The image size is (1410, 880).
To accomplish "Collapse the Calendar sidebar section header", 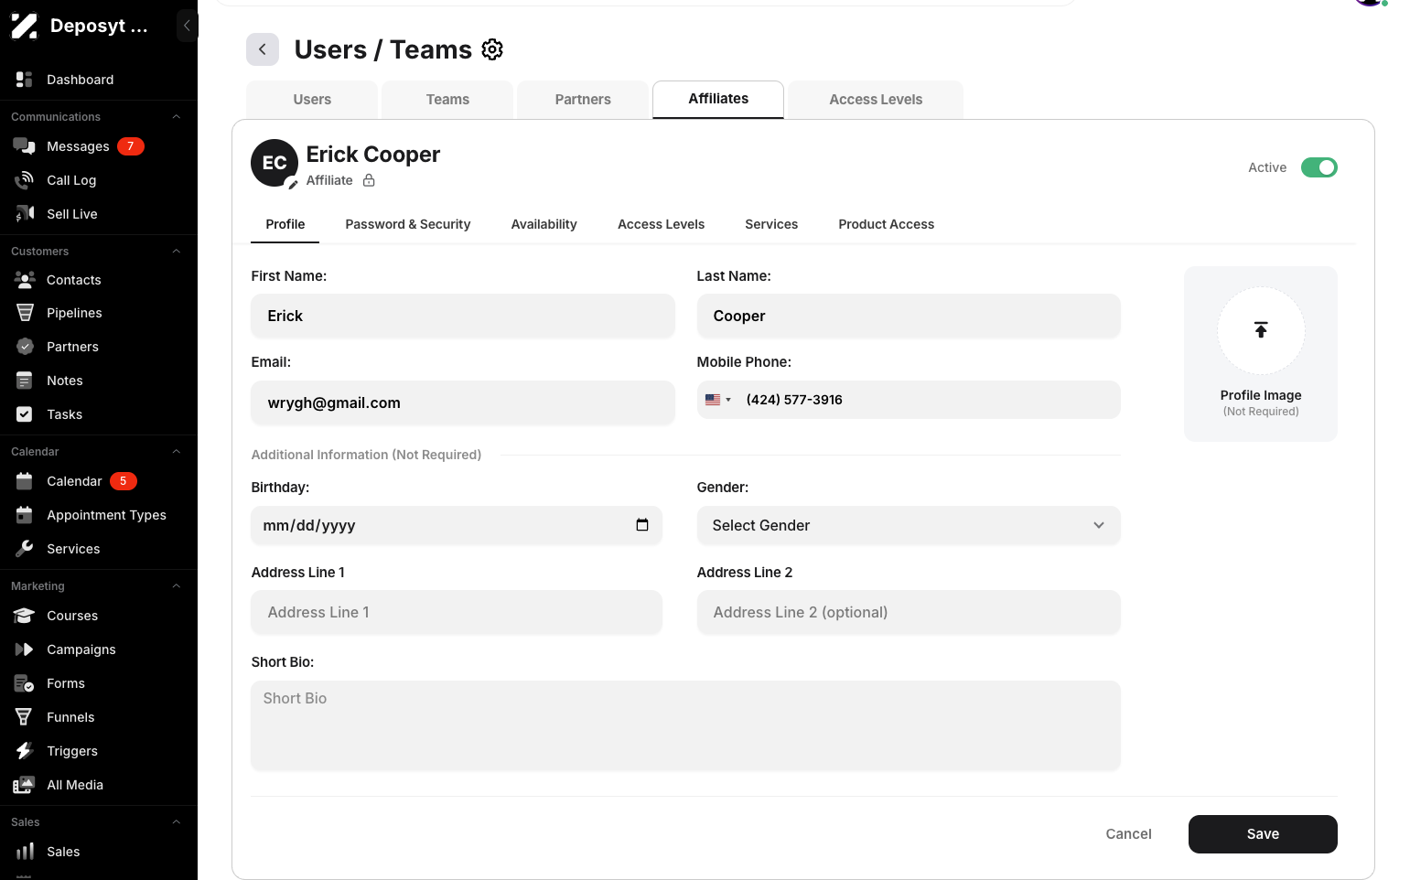I will pos(177,452).
